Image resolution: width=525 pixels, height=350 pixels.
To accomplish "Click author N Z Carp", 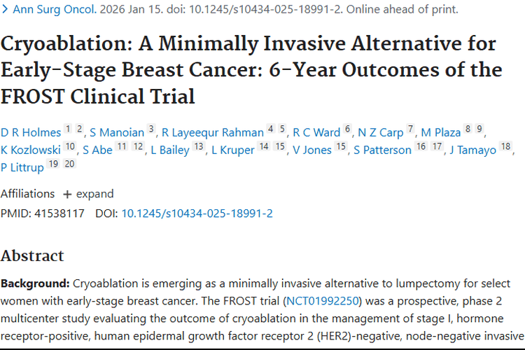I will pyautogui.click(x=381, y=132).
